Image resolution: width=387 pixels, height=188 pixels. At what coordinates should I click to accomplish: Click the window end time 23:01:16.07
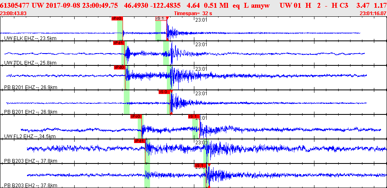373,13
